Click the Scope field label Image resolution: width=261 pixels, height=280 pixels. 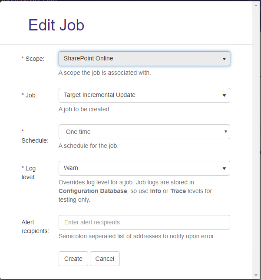pos(33,59)
